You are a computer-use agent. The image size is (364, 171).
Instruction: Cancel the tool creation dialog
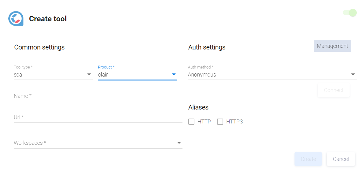pyautogui.click(x=340, y=159)
